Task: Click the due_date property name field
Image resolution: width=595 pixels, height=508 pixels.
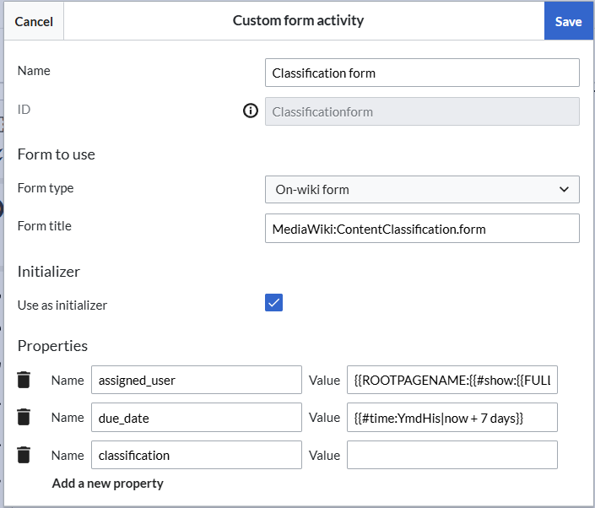Action: (196, 417)
